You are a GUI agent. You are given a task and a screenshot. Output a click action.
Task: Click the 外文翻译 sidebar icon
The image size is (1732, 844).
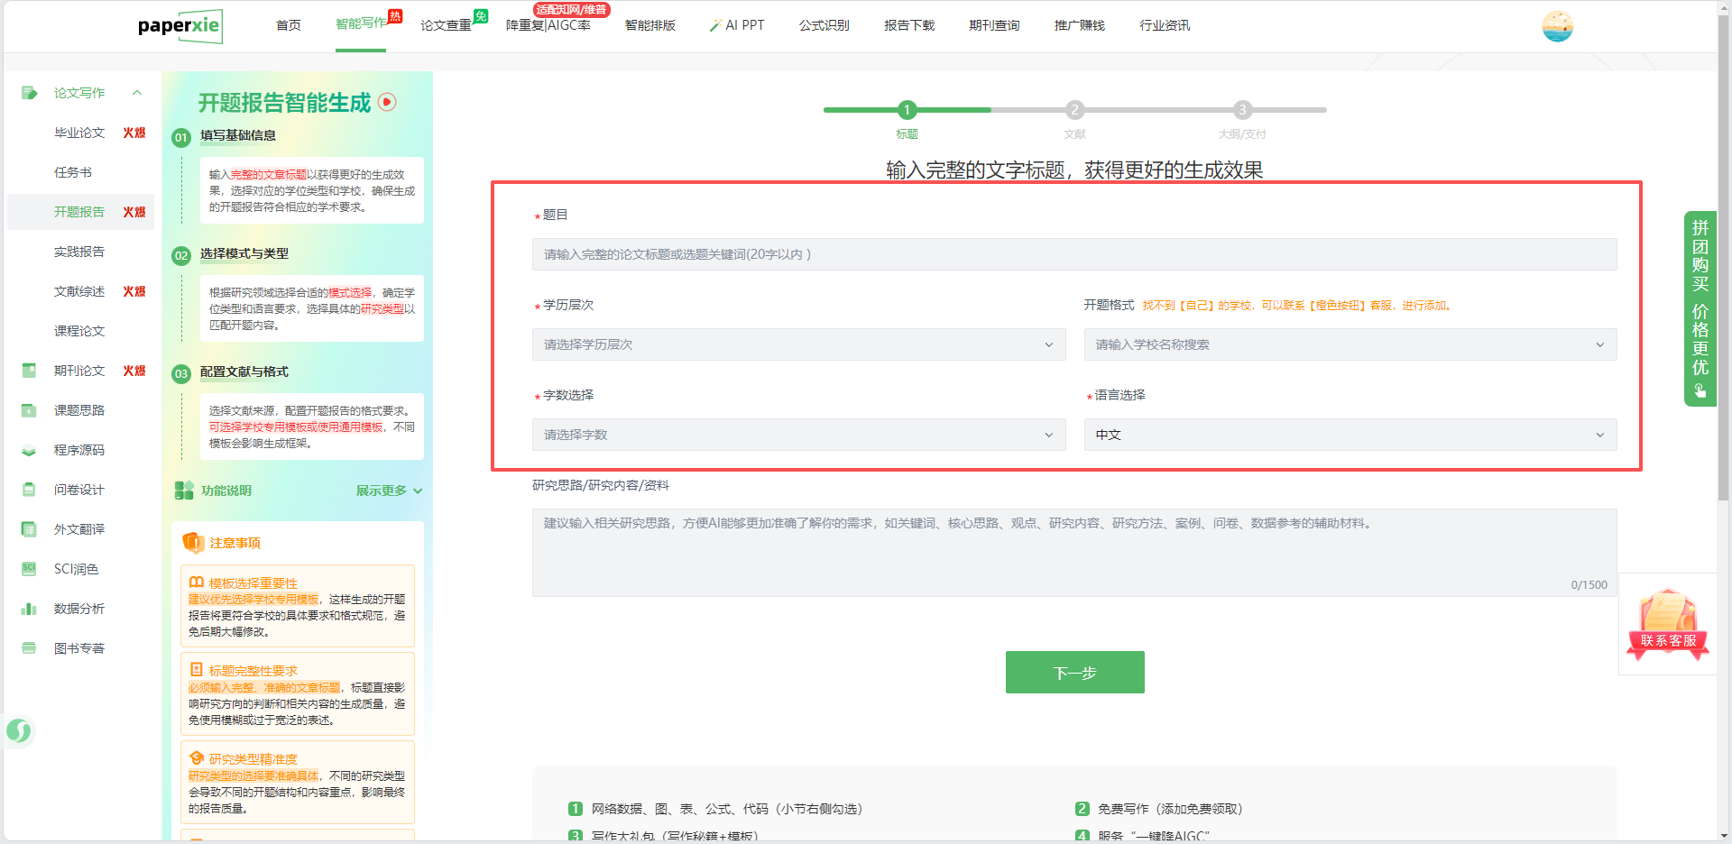coord(29,529)
